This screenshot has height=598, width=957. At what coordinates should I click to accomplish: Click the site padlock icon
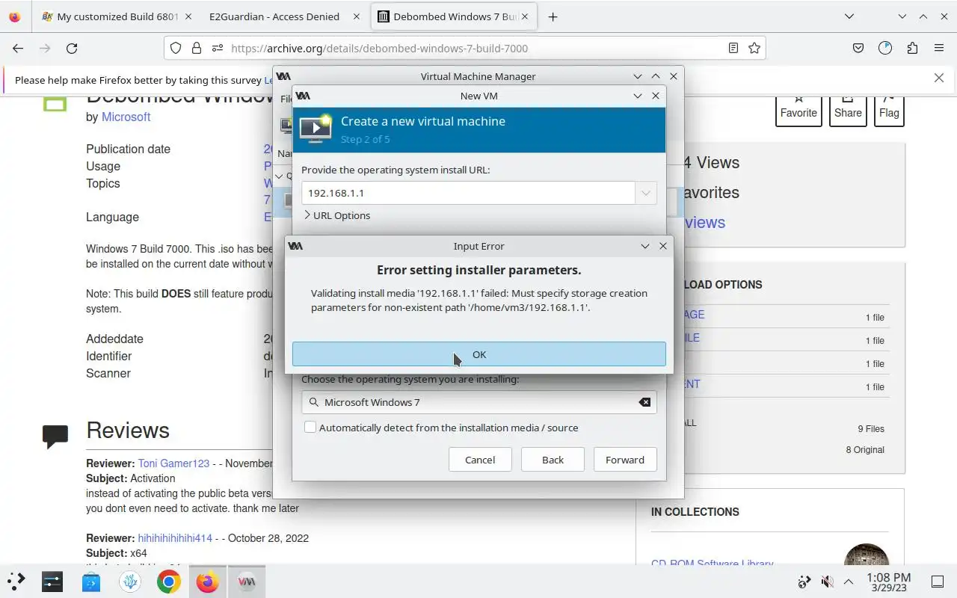(x=197, y=48)
